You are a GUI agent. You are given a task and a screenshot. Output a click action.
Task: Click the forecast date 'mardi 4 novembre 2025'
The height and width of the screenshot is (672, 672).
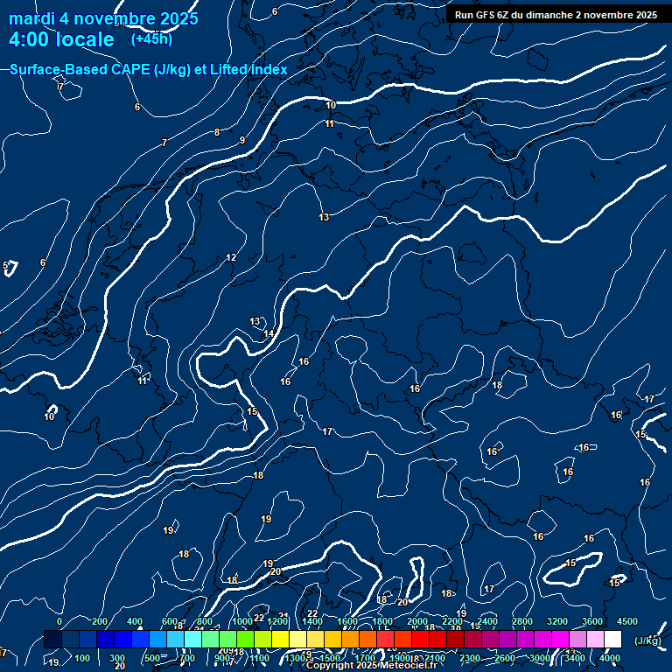pos(104,19)
